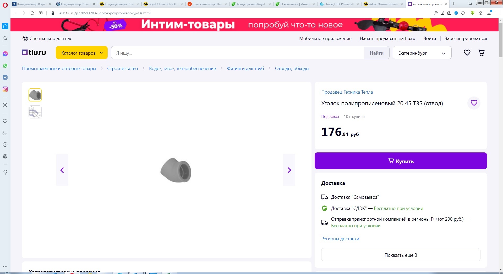
Task: Expand the Екатеринбург city dropdown
Action: [x=422, y=53]
